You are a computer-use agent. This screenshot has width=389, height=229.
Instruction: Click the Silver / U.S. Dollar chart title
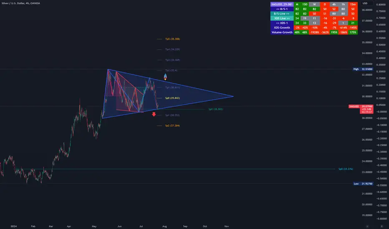tap(21, 3)
